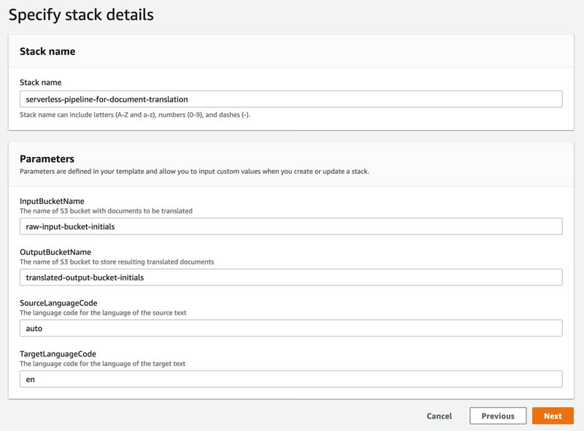Click the 'TargetLanguageCode' label
The image size is (584, 431).
point(58,354)
